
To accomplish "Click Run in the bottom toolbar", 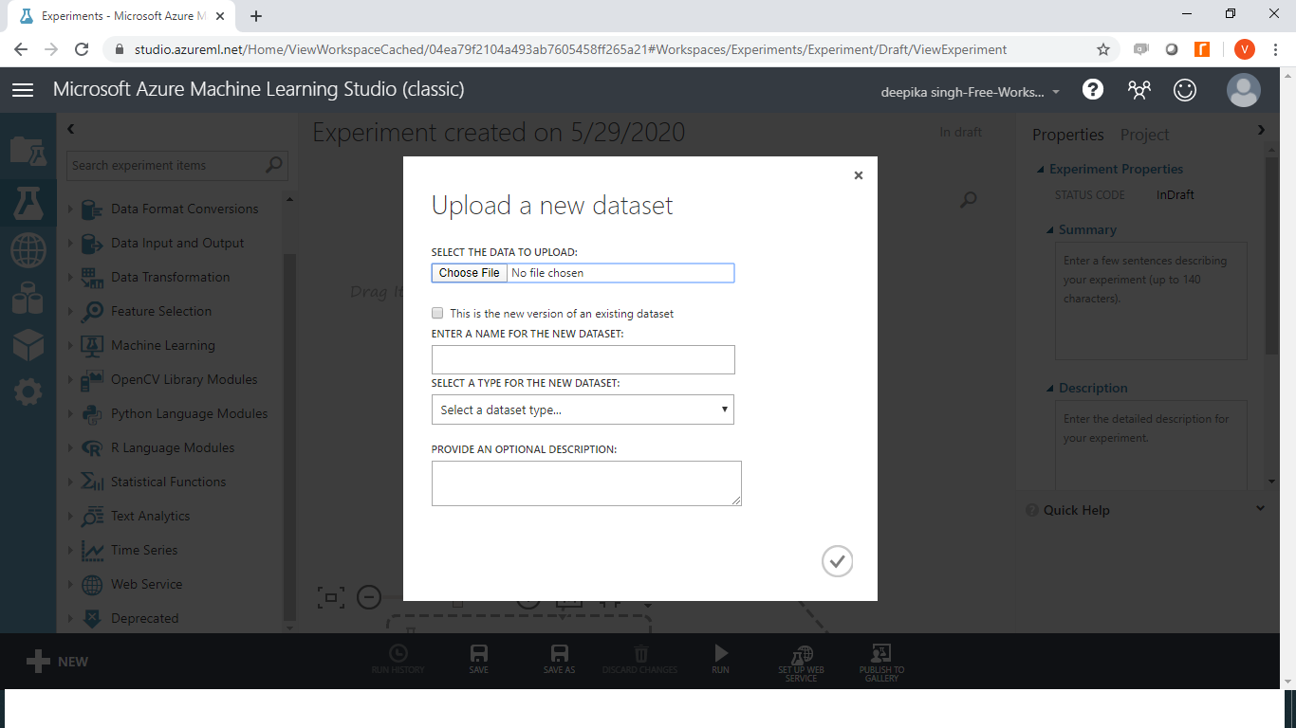I will [720, 659].
